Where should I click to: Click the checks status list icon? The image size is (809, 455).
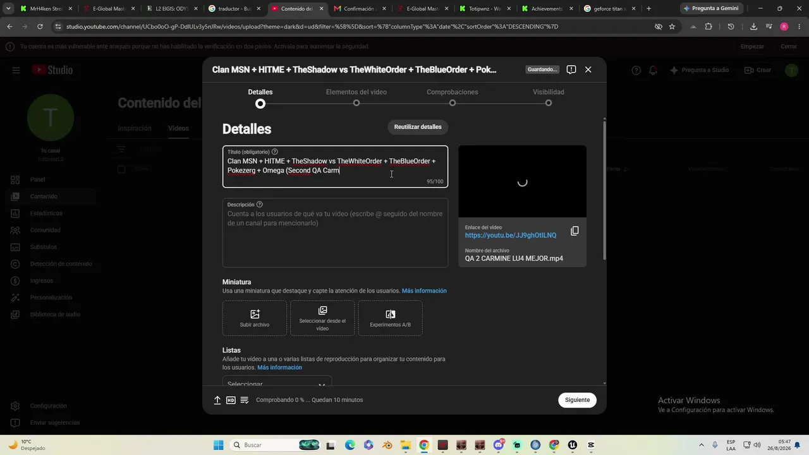tap(245, 400)
